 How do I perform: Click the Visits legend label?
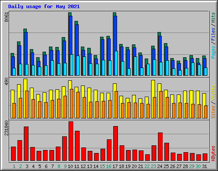click(213, 93)
